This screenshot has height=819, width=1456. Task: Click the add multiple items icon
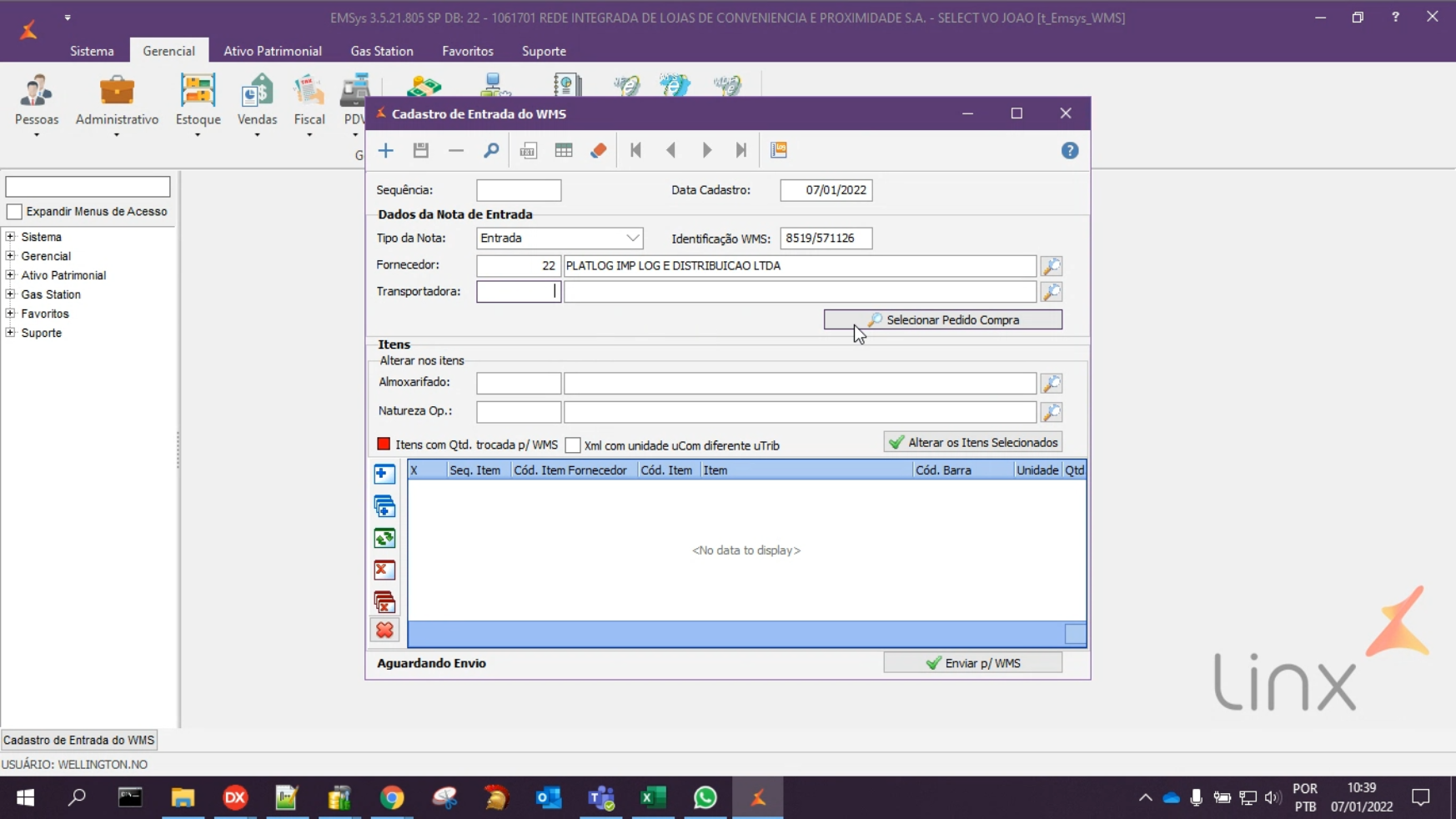point(384,506)
